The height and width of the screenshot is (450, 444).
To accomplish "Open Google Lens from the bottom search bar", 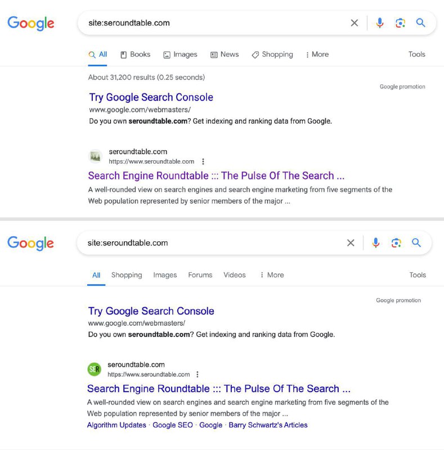I will tap(396, 243).
